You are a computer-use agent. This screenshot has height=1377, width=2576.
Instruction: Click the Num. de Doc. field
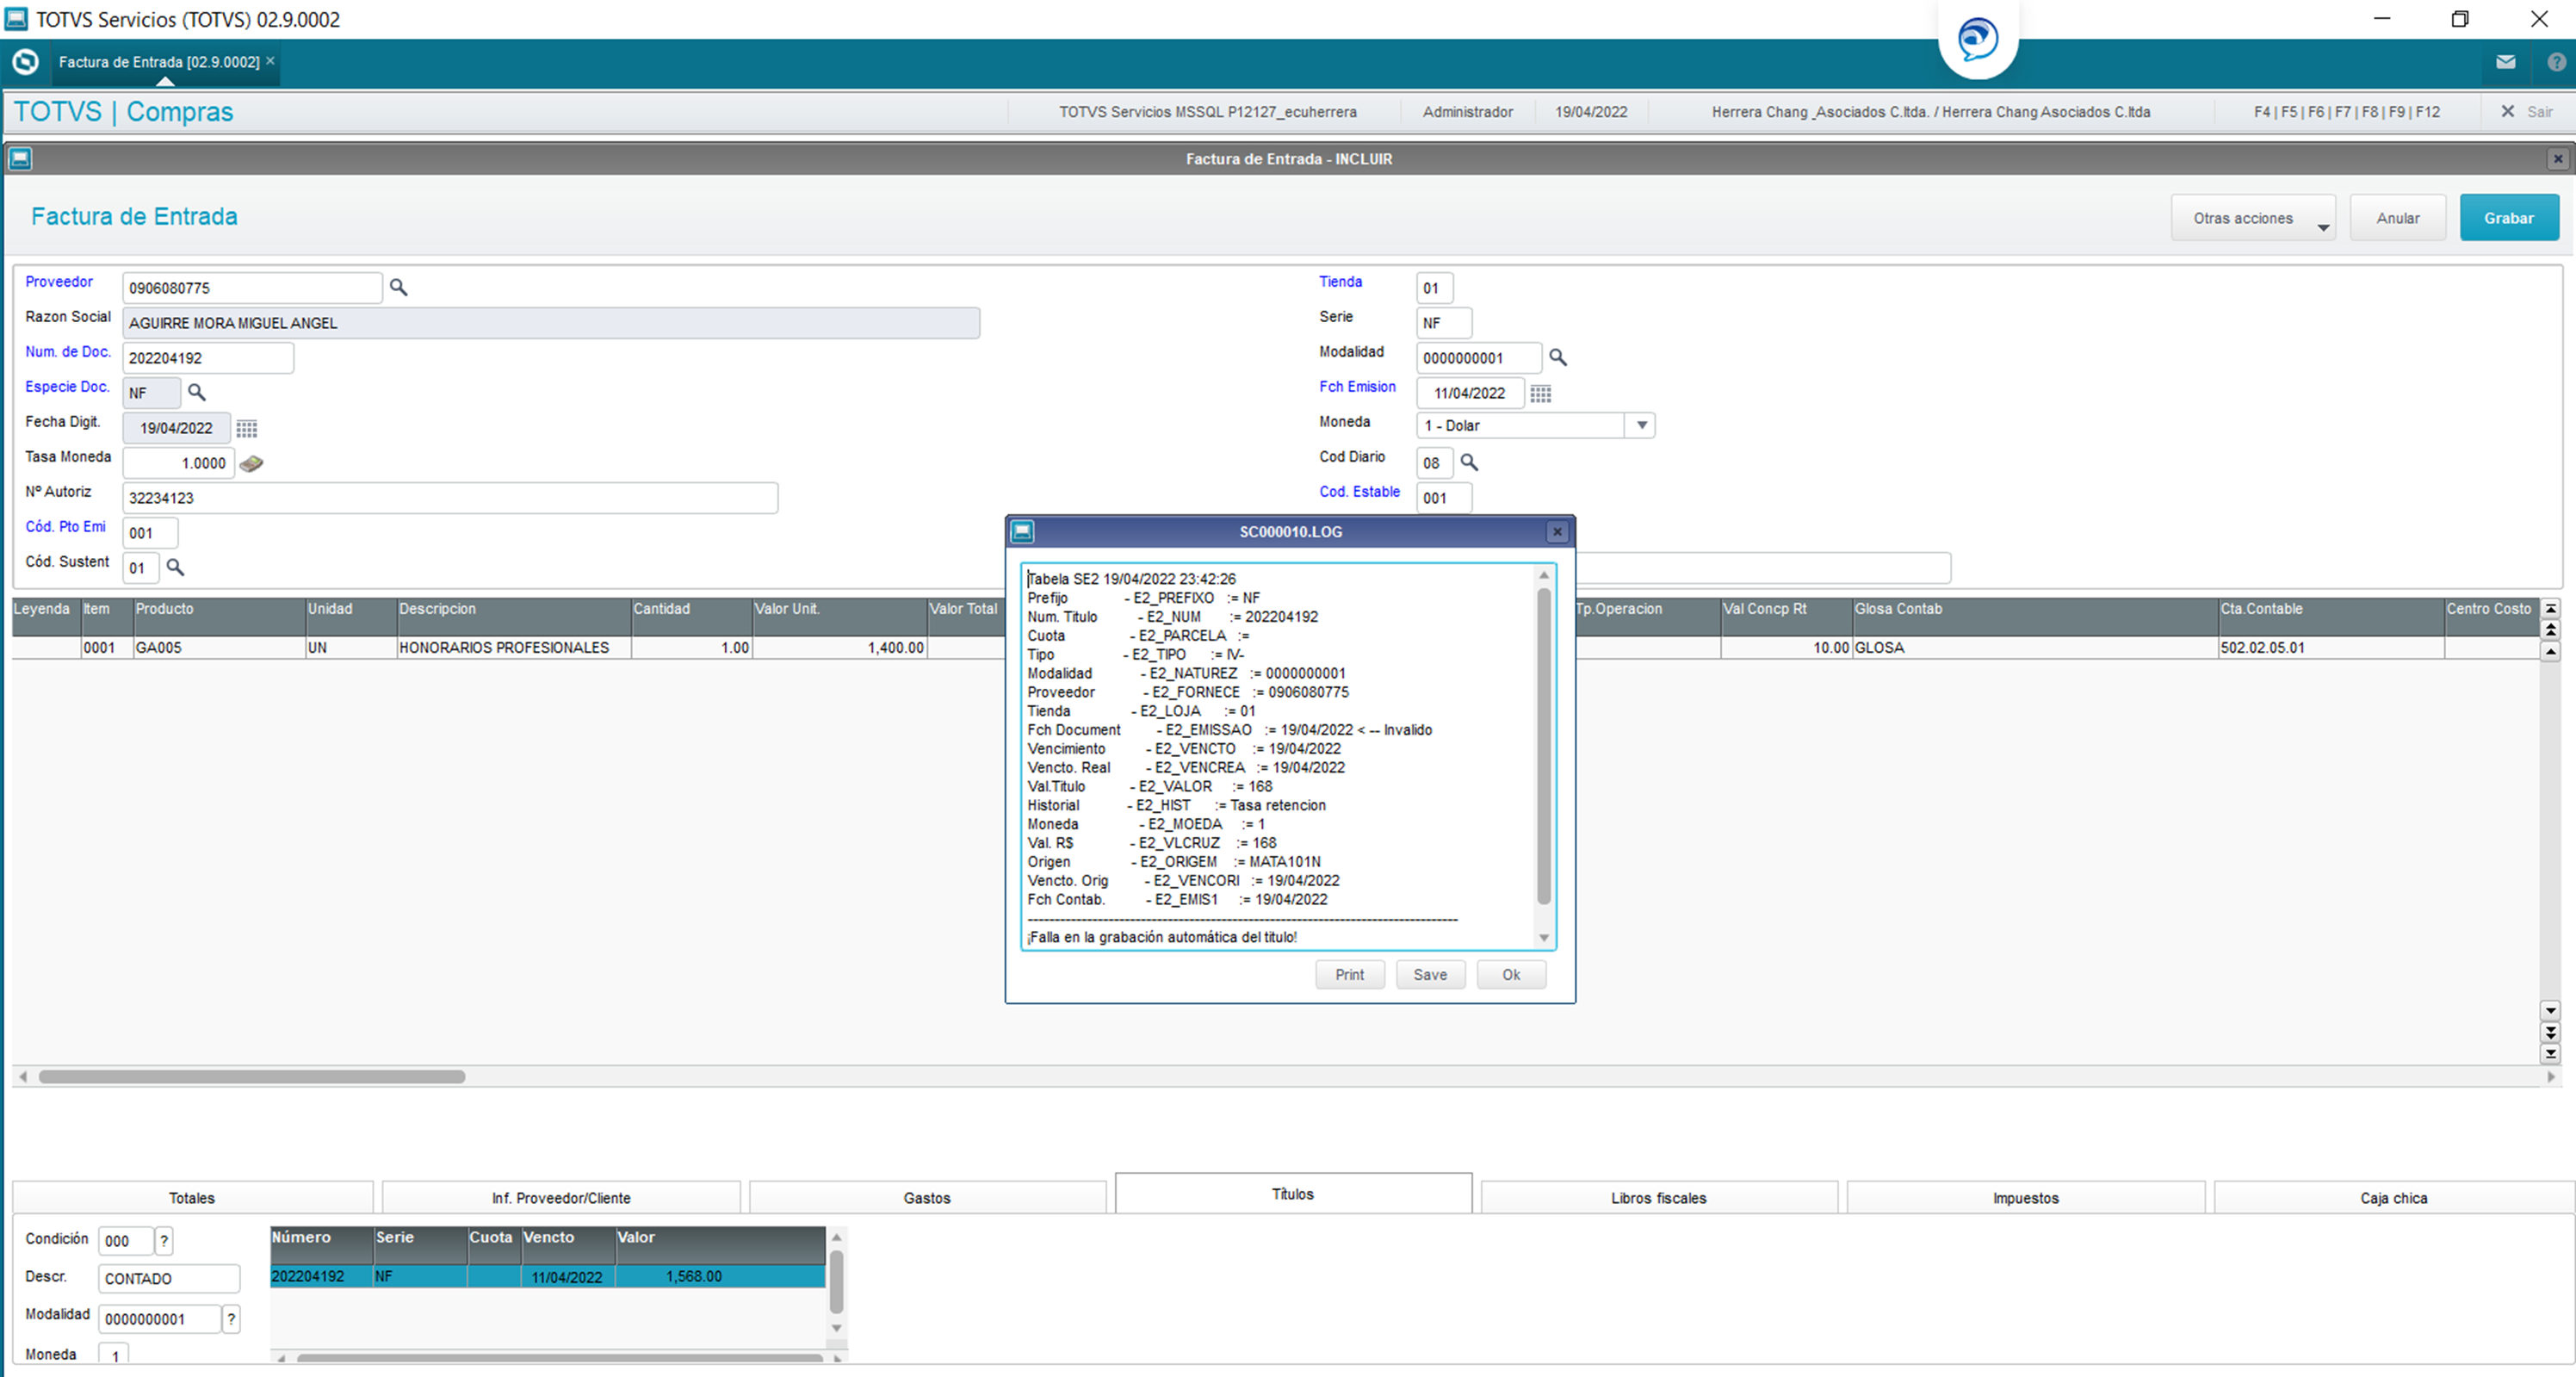208,358
